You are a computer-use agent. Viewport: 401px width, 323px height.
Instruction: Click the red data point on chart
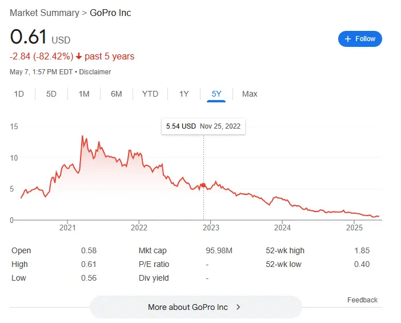point(203,185)
